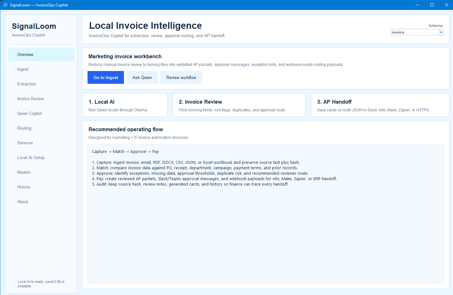This screenshot has height=295, width=453.
Task: Go to Models page
Action: click(41, 172)
